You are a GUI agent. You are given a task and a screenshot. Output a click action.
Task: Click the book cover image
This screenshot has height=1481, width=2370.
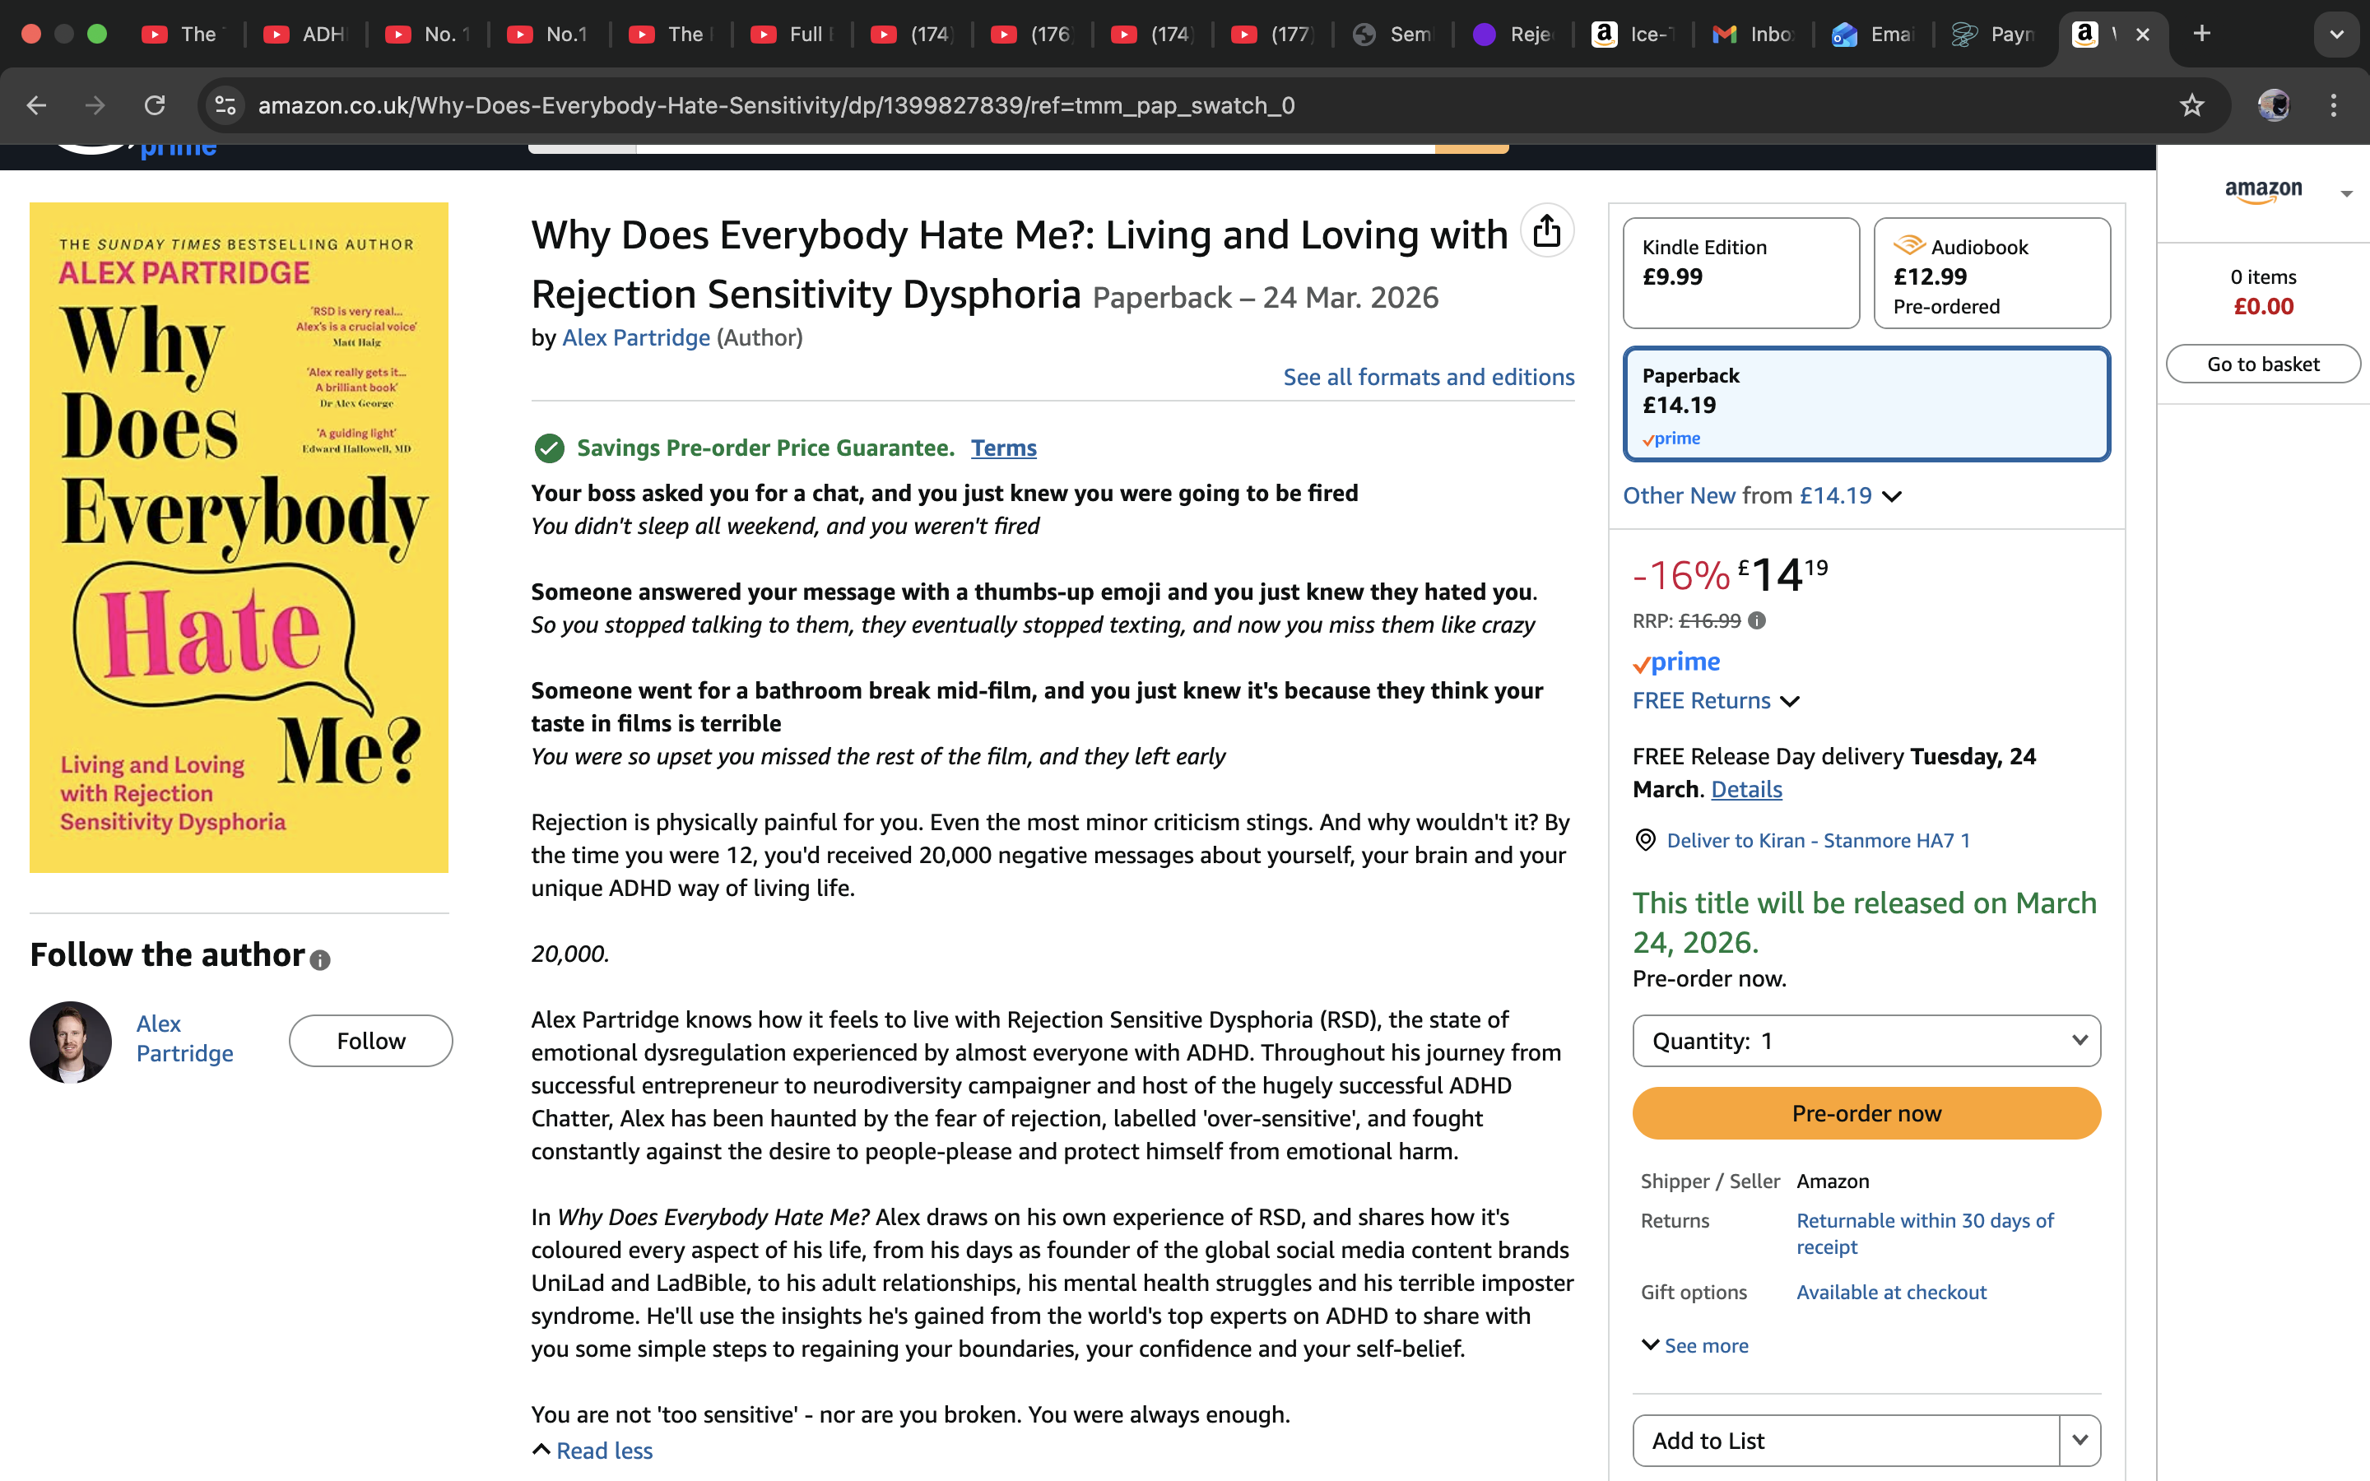pos(239,536)
